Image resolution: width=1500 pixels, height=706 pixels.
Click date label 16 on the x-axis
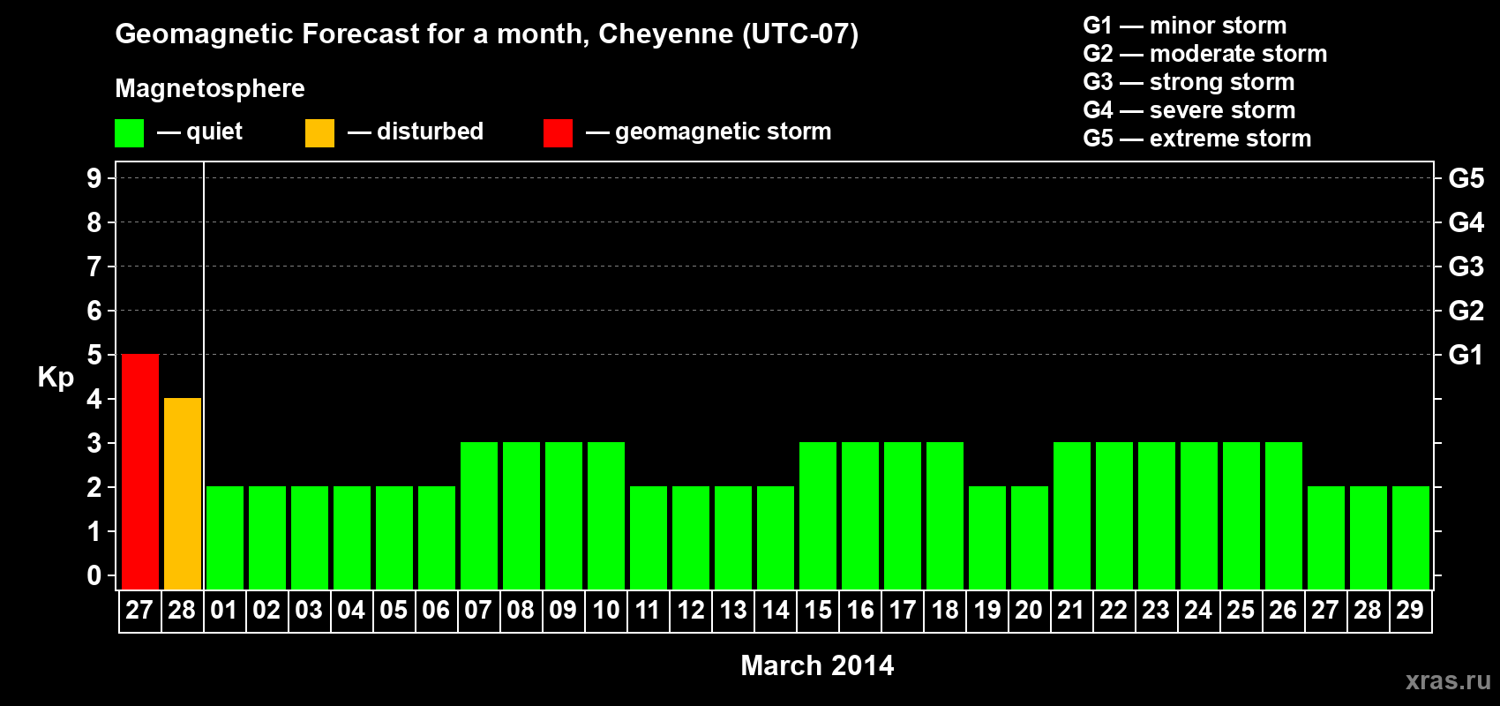click(859, 610)
